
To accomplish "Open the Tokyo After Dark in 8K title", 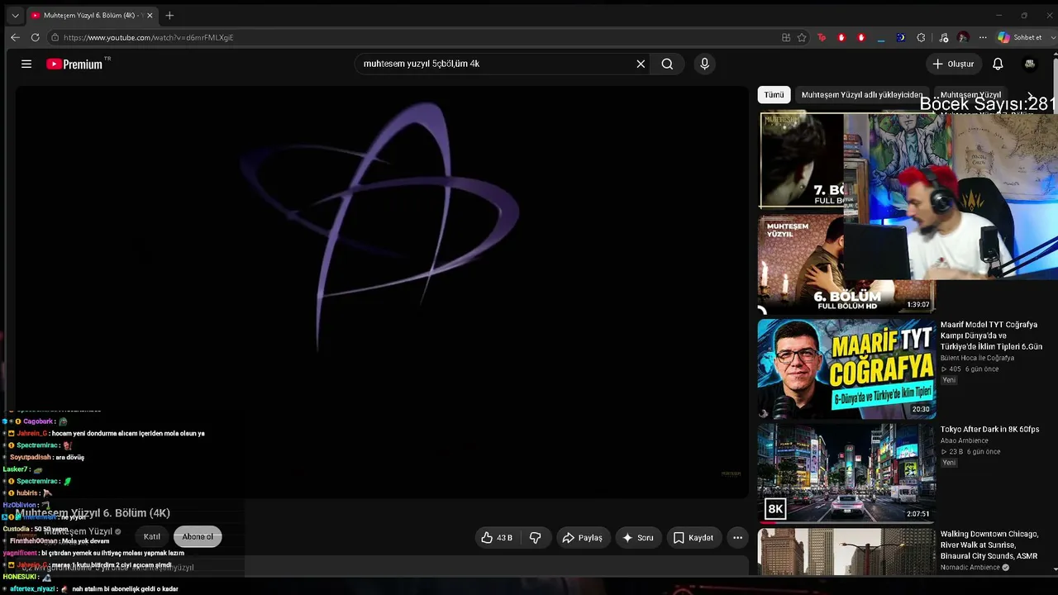I will tap(989, 430).
